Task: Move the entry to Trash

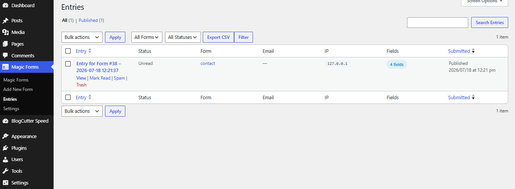Action: [81, 85]
